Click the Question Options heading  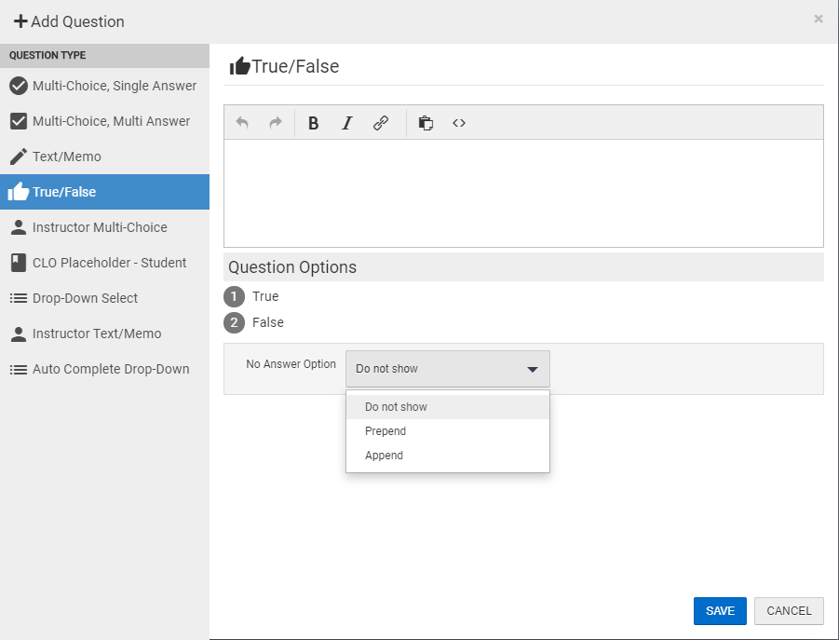(292, 267)
